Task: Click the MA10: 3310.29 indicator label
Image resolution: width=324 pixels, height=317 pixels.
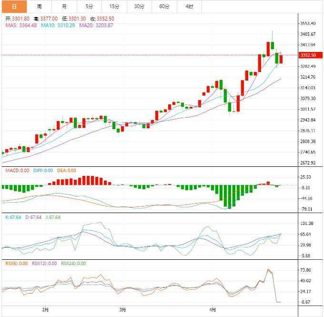Action: (x=58, y=25)
